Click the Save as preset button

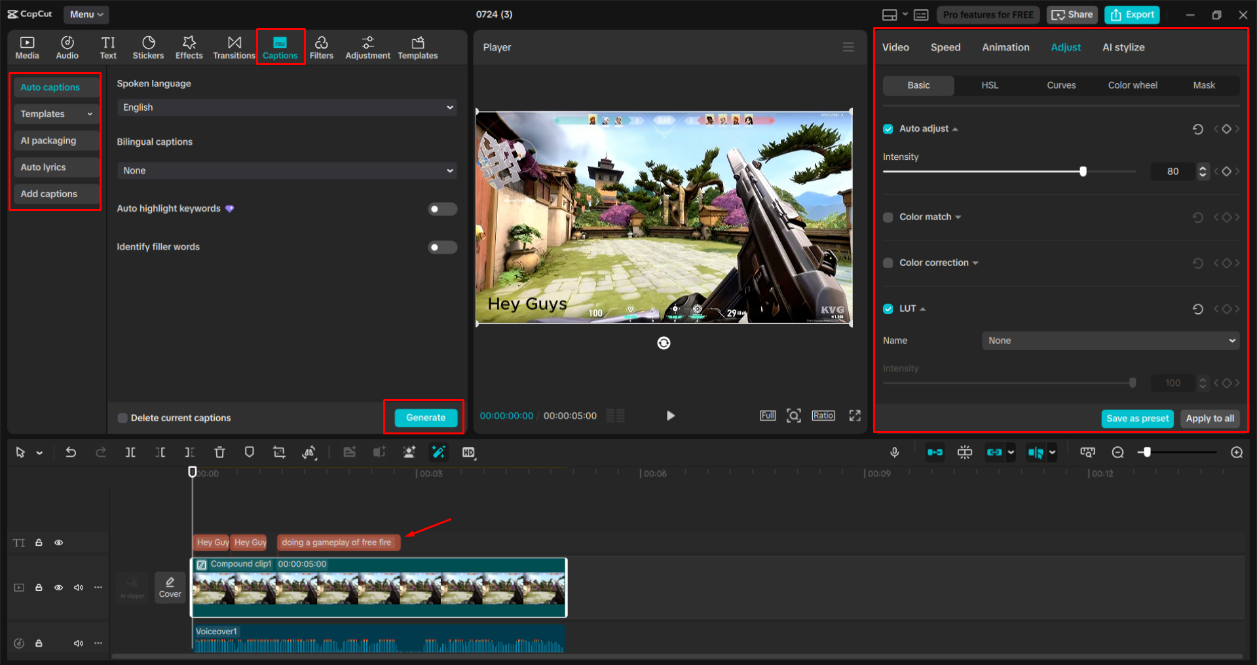pyautogui.click(x=1136, y=419)
